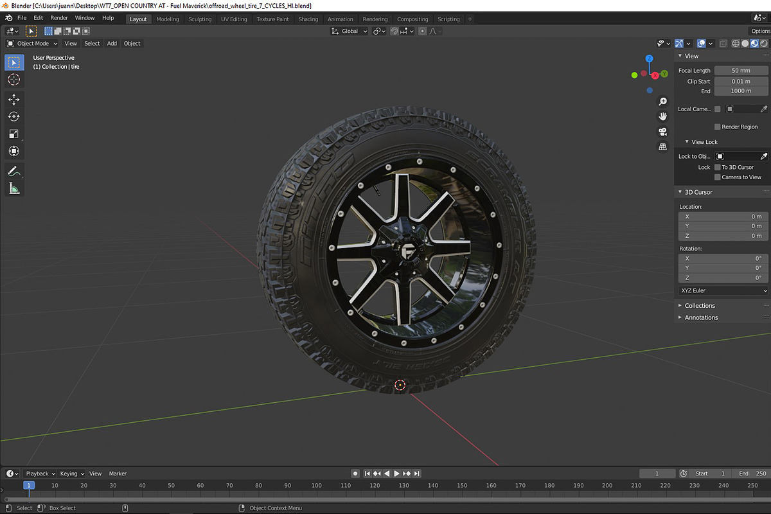Select the Scale tool
The height and width of the screenshot is (514, 771).
[14, 134]
